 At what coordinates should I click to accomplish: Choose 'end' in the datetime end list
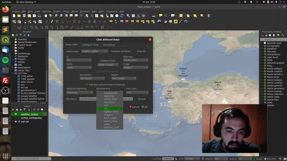point(109,106)
